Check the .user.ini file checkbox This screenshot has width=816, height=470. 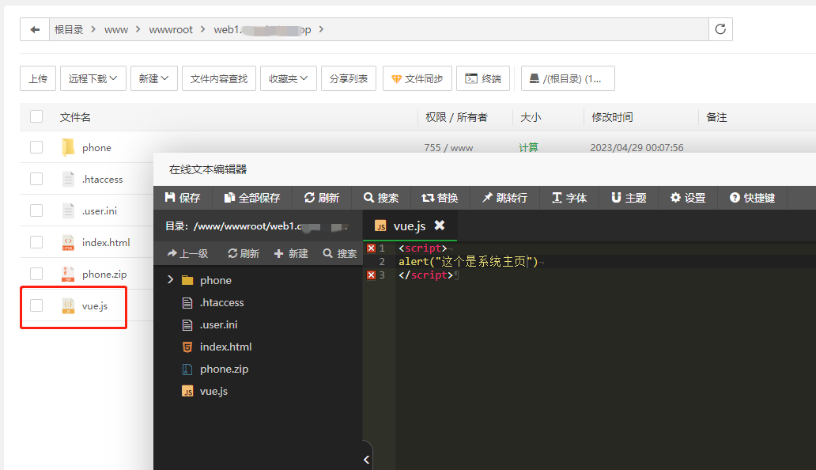pyautogui.click(x=36, y=210)
